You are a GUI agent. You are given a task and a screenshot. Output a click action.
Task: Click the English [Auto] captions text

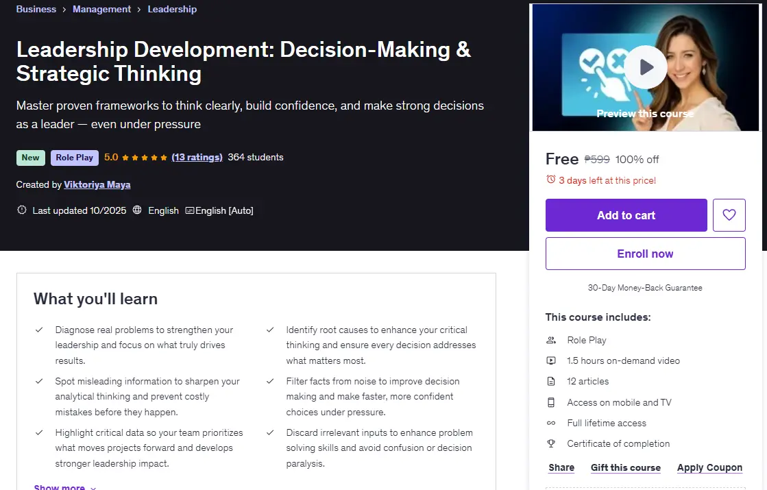225,210
